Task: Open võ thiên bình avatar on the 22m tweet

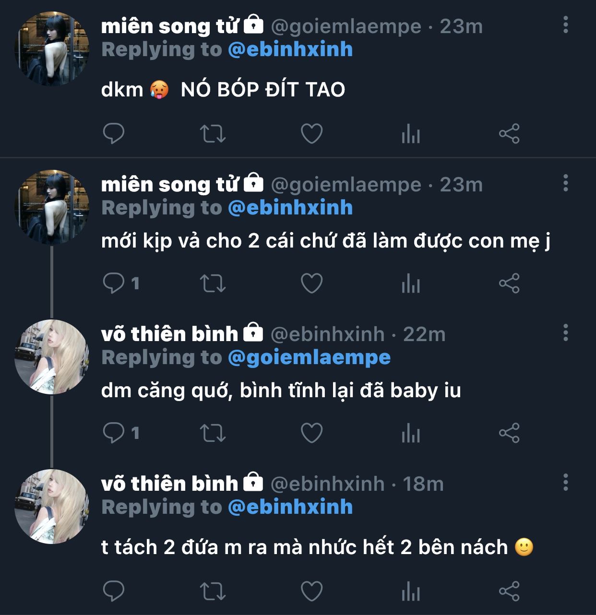Action: [52, 357]
